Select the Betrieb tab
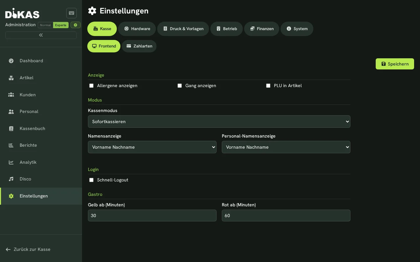The image size is (420, 262). pyautogui.click(x=226, y=29)
